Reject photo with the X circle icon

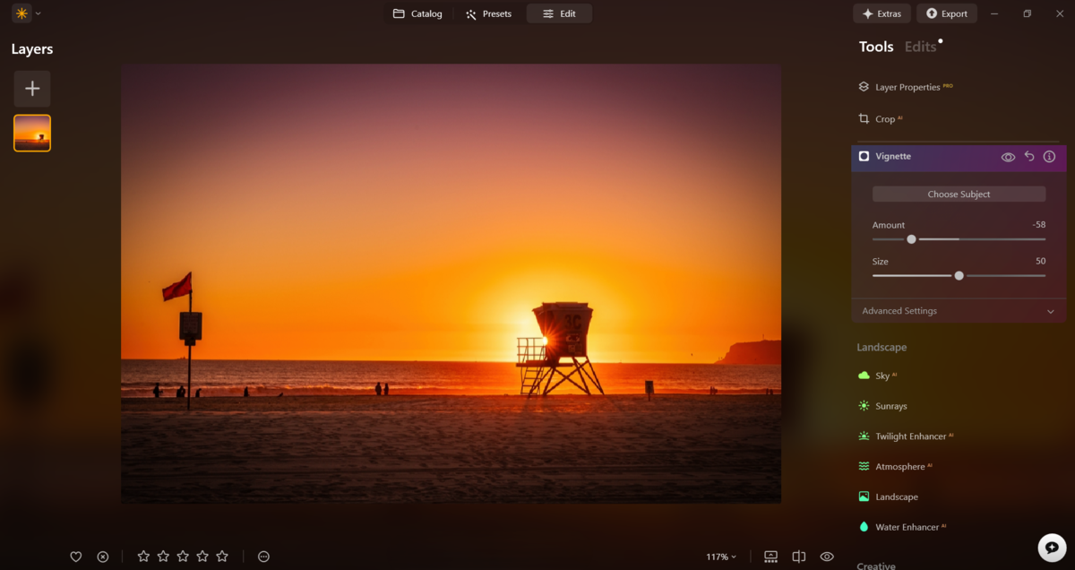click(103, 557)
